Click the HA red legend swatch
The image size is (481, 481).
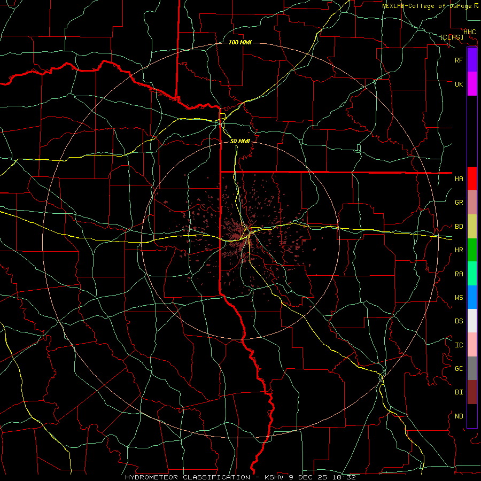click(x=472, y=179)
